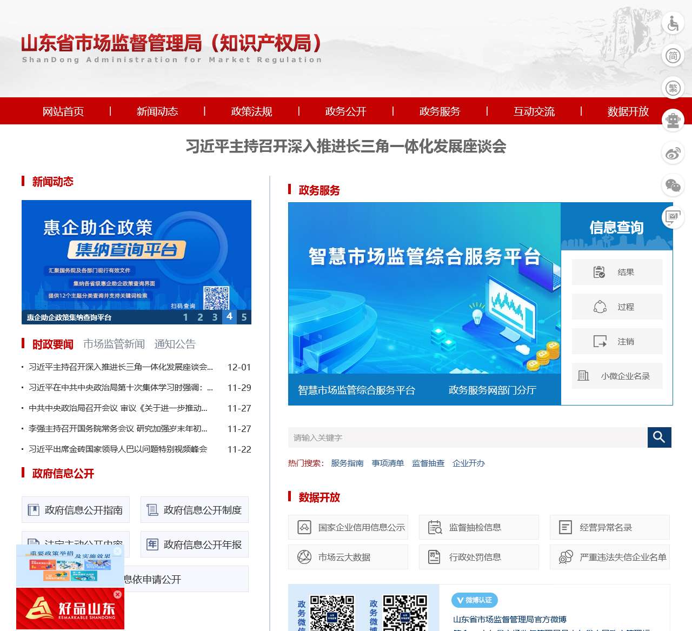Open the 政策法规 navigation menu
Viewport: 692px width, 631px height.
[x=251, y=111]
